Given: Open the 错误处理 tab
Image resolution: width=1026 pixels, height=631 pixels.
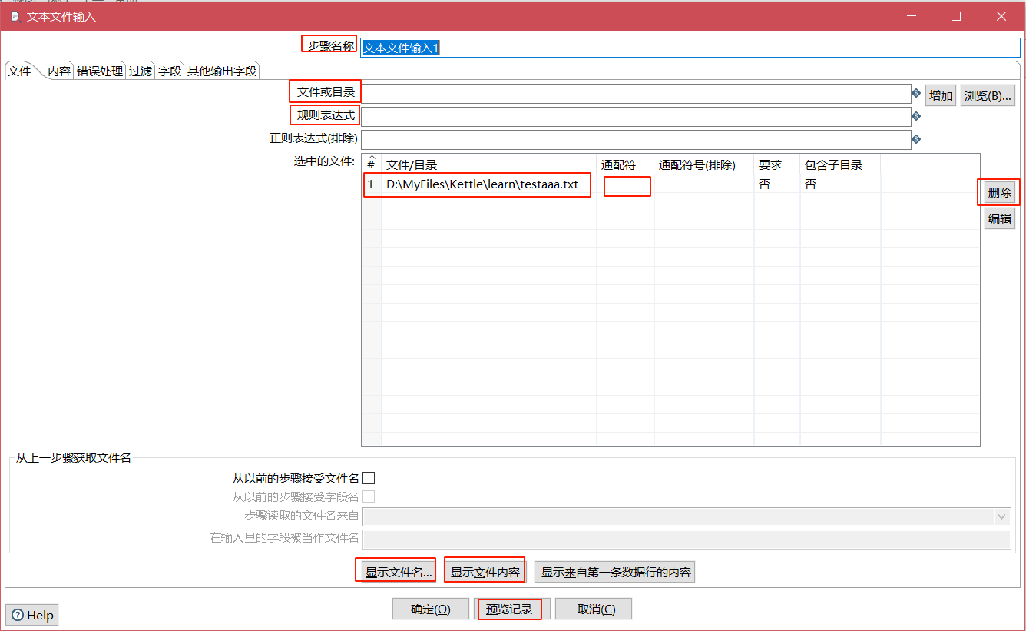Looking at the screenshot, I should pos(100,71).
